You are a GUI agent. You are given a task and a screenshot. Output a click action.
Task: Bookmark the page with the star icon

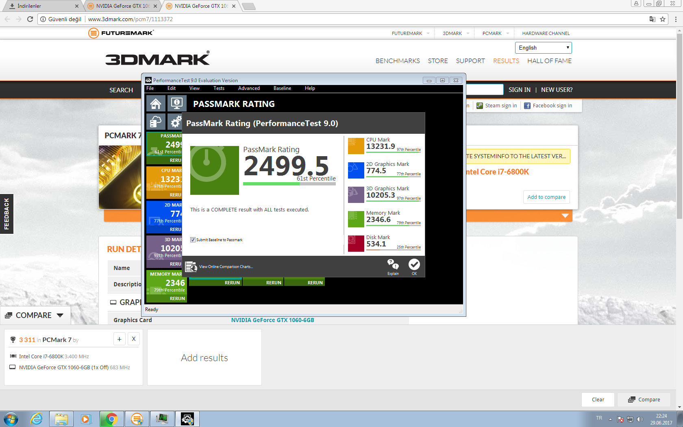(663, 19)
